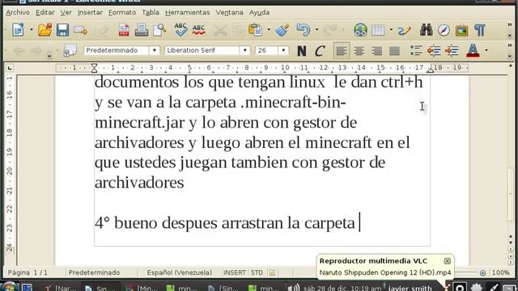518x291 pixels.
Task: Align text right
Action: tap(376, 51)
